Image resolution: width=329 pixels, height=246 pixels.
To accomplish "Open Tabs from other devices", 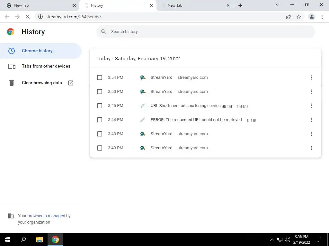I will point(41,66).
